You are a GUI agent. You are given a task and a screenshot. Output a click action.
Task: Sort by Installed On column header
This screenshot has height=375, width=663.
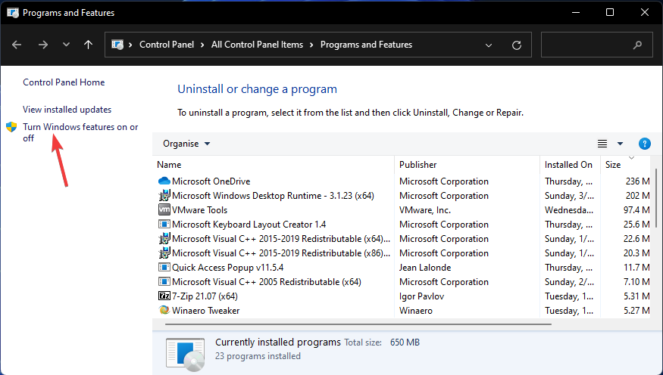[x=568, y=165]
